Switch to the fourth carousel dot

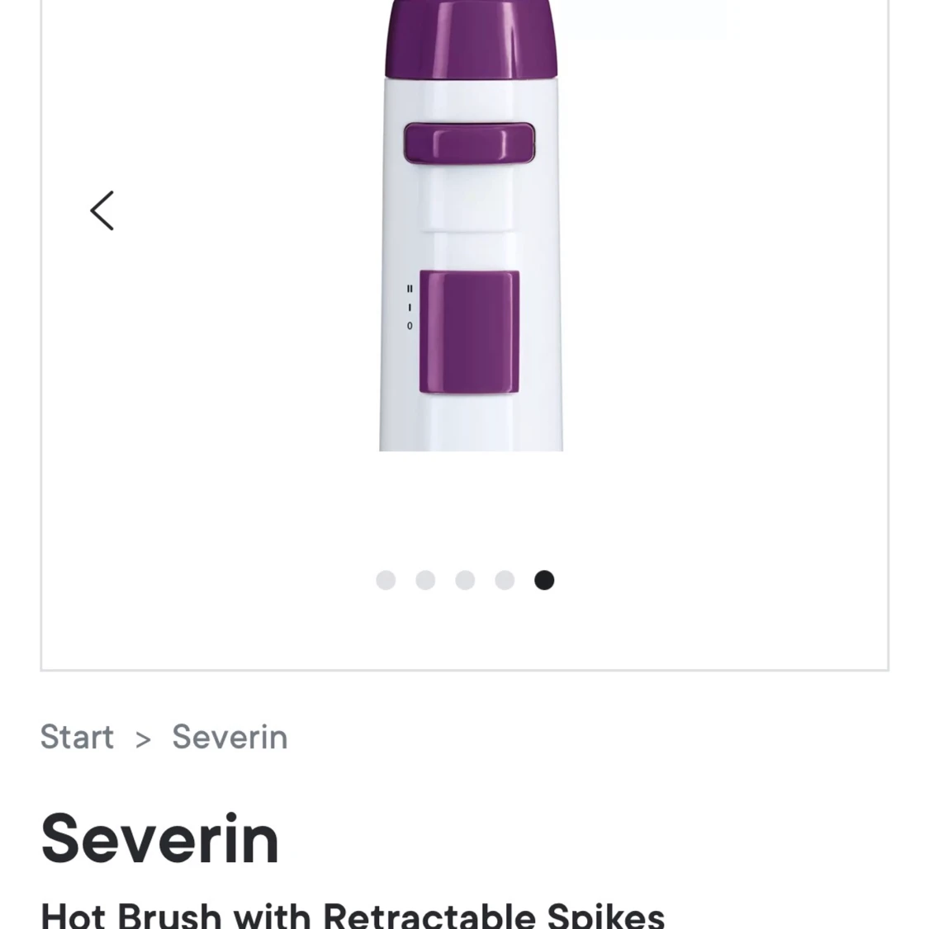(505, 580)
